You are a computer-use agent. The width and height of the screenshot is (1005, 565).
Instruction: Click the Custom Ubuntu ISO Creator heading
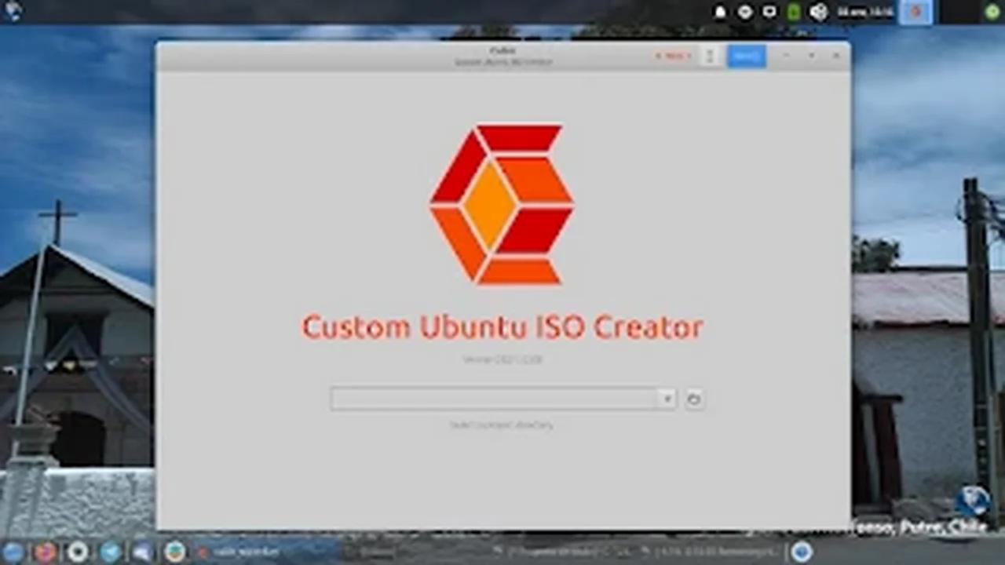tap(502, 327)
